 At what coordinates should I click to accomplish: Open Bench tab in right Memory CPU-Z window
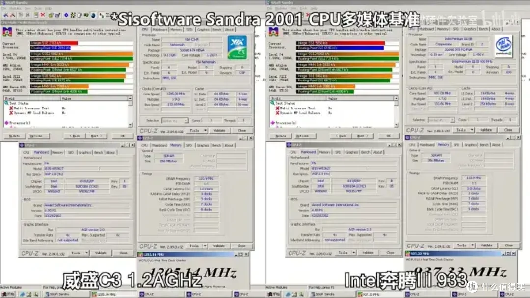[x=484, y=145]
